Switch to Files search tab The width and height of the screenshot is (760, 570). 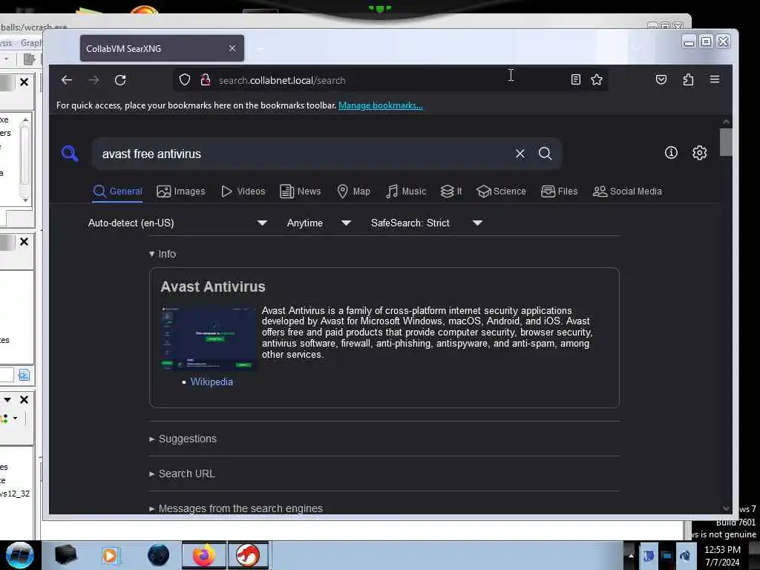pos(560,191)
